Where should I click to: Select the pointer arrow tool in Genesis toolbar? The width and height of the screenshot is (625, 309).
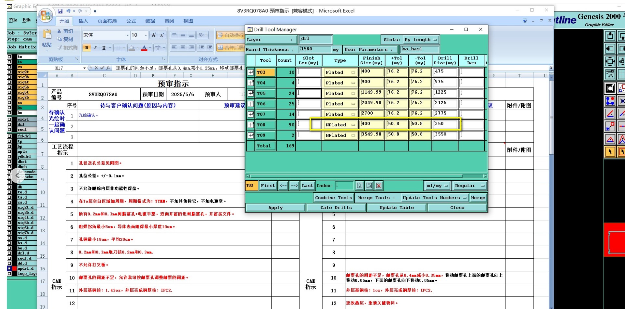(610, 152)
